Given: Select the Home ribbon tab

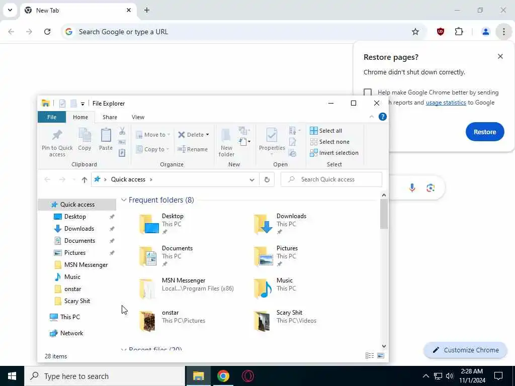Looking at the screenshot, I should [x=80, y=117].
